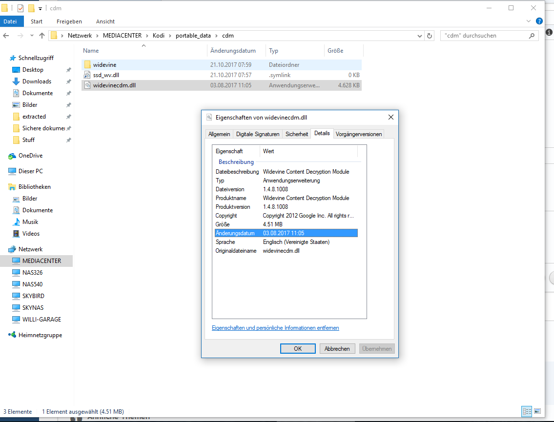Image resolution: width=554 pixels, height=422 pixels.
Task: Select SKYBIRD network computer
Action: tap(33, 296)
